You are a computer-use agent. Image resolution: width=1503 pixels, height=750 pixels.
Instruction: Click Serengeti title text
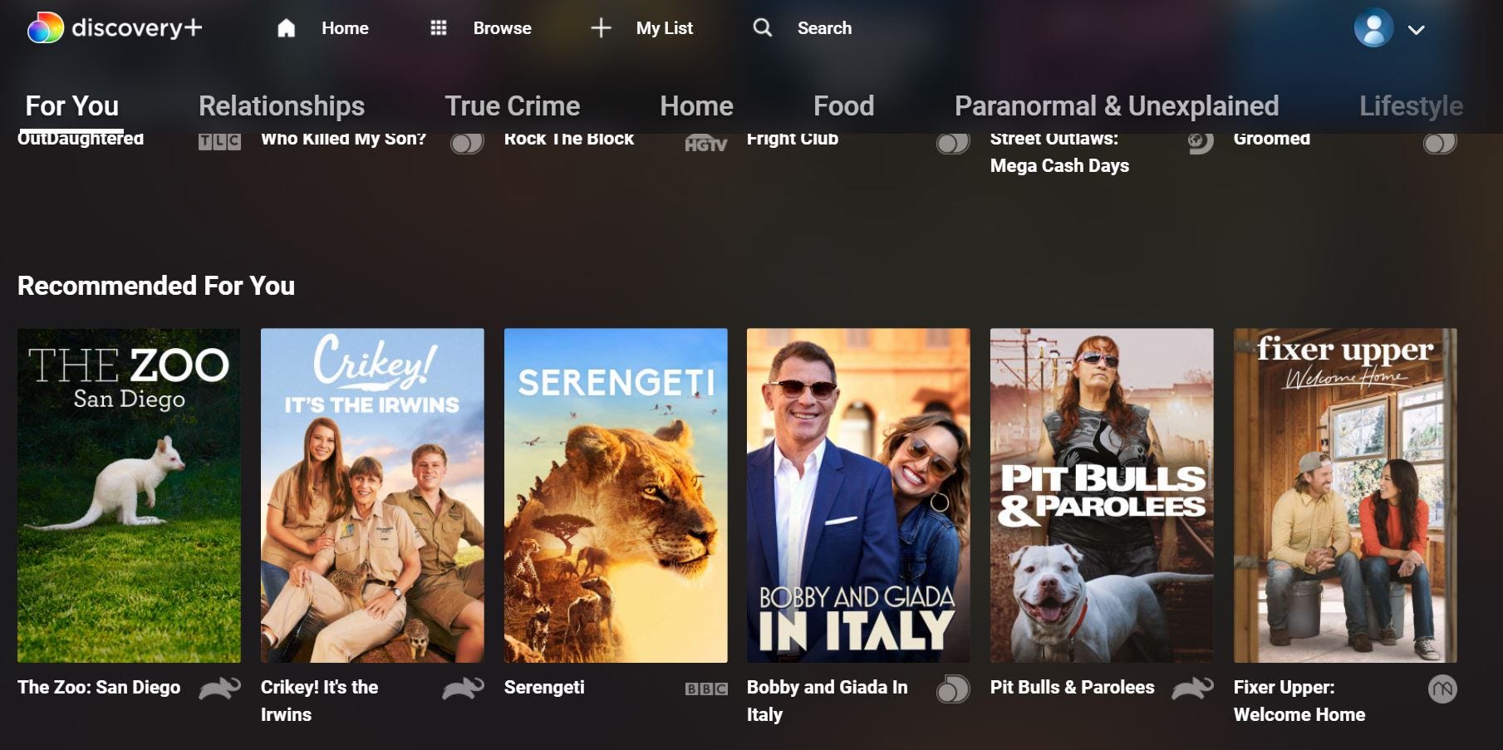(544, 688)
